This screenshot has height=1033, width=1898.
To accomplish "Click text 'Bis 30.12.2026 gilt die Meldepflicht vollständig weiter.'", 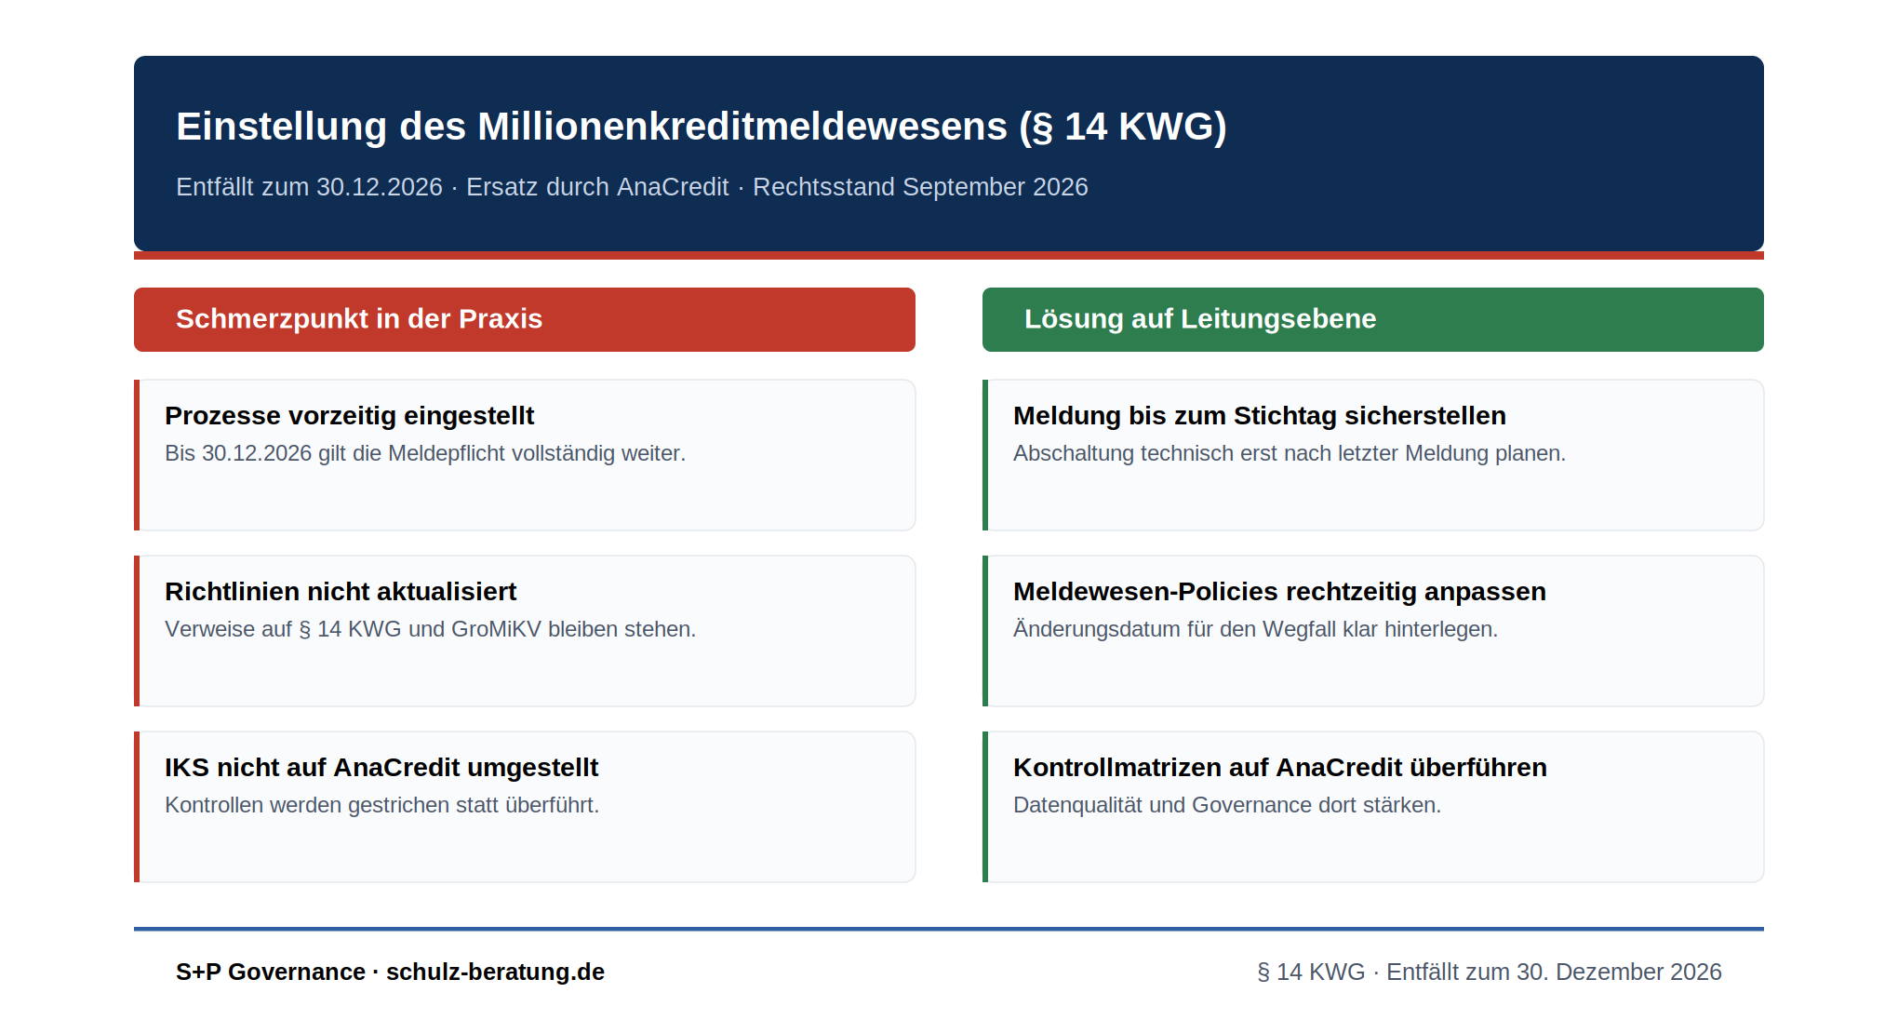I will click(425, 453).
